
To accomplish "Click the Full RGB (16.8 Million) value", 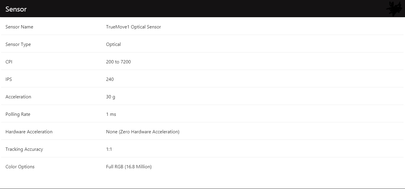I will pyautogui.click(x=129, y=167).
